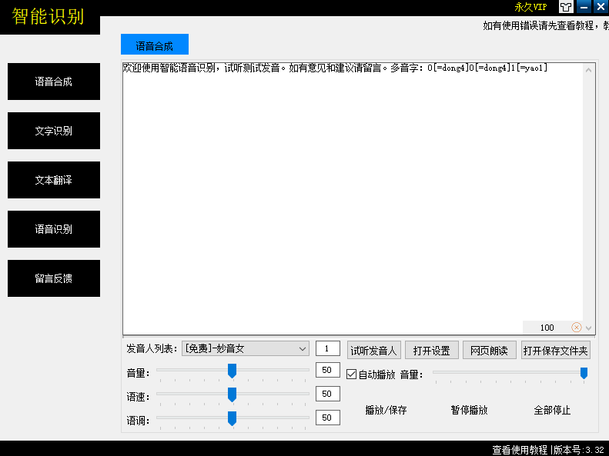Screen dimensions: 609x456
Task: Click 全部停止 button
Action: tap(552, 410)
